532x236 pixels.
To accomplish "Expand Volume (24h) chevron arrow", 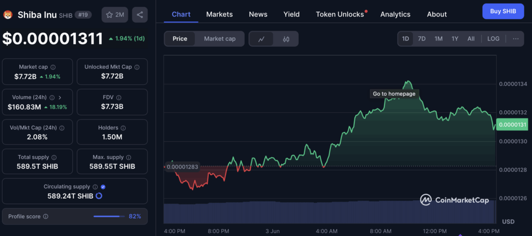I will pos(60,97).
